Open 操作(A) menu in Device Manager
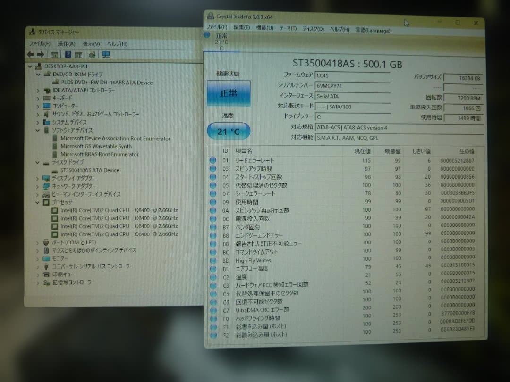The width and height of the screenshot is (510, 382). (67, 43)
